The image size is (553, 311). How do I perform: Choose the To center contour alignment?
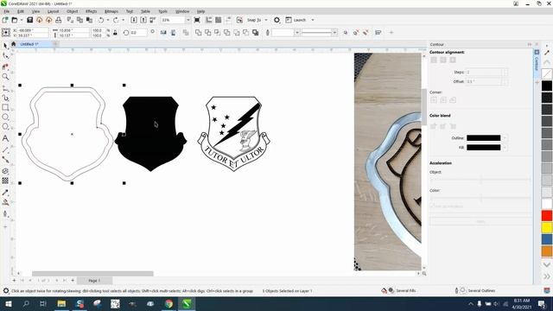tap(434, 60)
